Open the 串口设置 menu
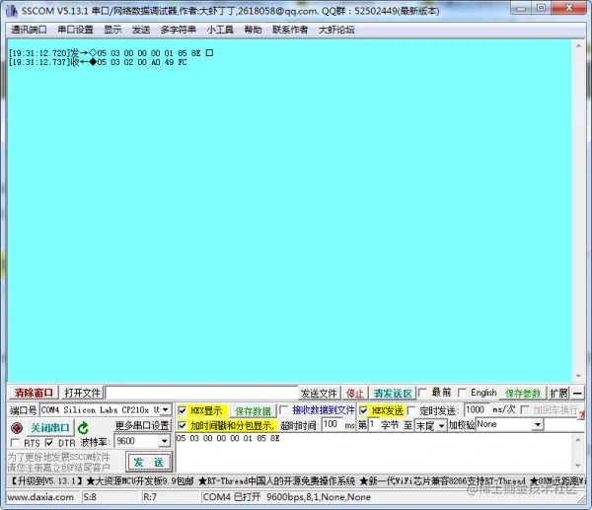 [75, 30]
